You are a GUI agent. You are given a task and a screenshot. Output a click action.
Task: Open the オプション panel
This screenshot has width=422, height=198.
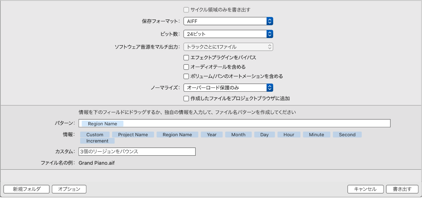(69, 189)
